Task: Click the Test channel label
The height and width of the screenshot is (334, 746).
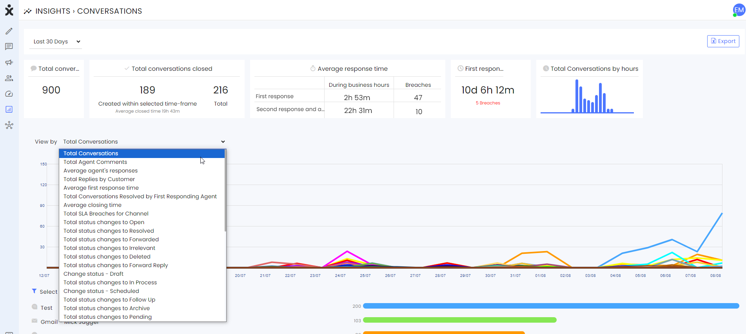Action: tap(46, 308)
